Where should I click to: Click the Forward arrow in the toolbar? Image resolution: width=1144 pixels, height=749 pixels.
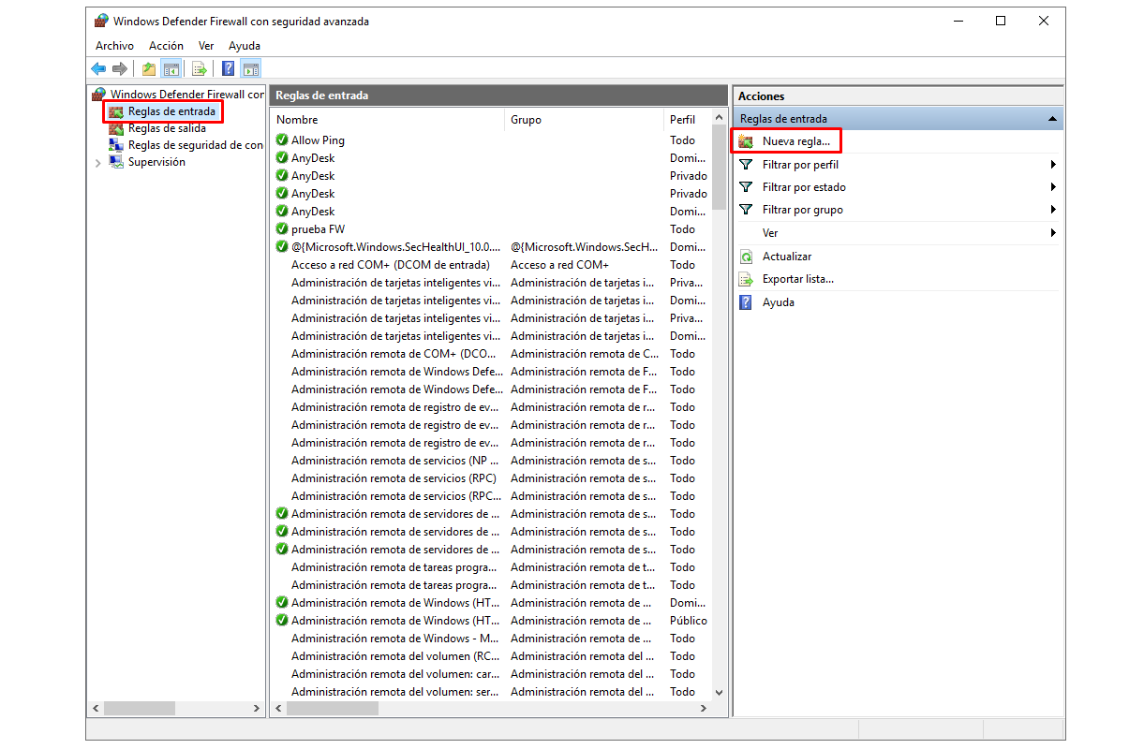point(119,68)
